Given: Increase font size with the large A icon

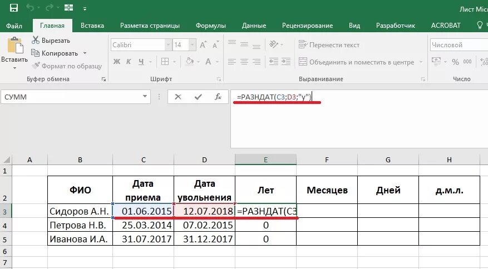Looking at the screenshot, I should click(x=203, y=45).
